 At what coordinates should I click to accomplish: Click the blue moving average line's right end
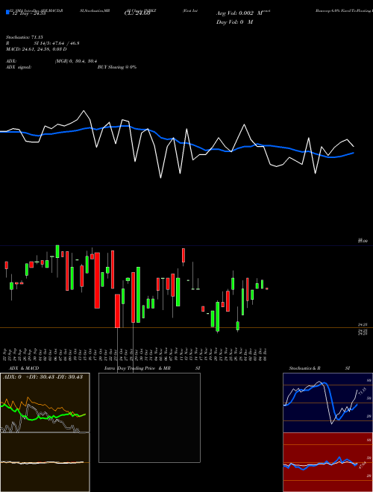[353, 153]
